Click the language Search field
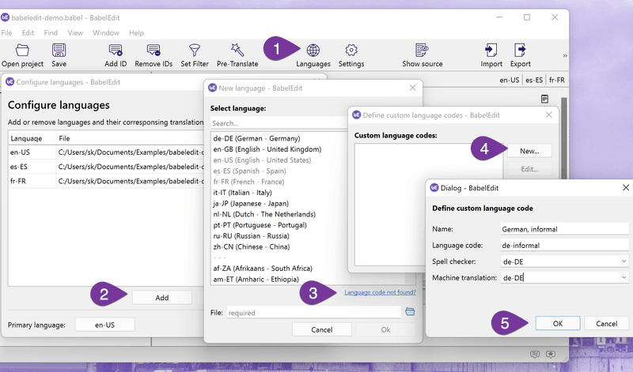 pos(279,123)
